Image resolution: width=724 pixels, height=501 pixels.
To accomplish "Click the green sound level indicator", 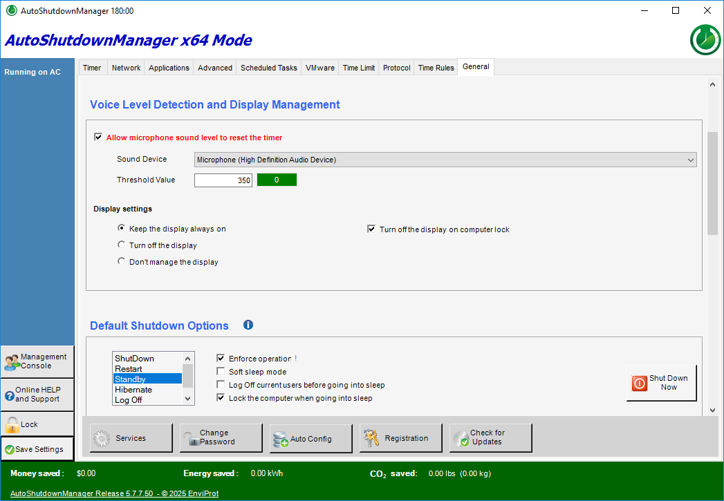I will [277, 180].
